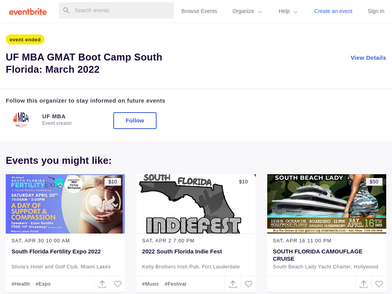Like the Indie Fest event
Screen dimensions: 392x294
pyautogui.click(x=248, y=284)
